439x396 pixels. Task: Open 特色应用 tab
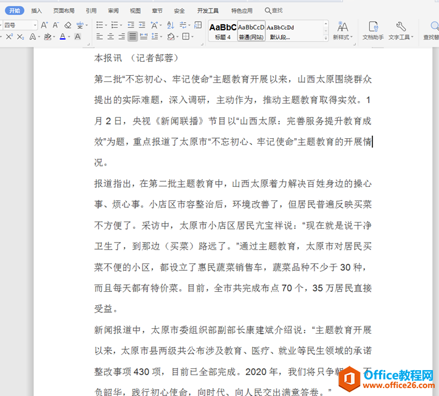click(x=242, y=10)
